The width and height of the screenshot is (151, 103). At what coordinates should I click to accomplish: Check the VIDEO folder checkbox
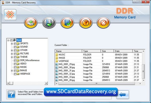[15, 64]
